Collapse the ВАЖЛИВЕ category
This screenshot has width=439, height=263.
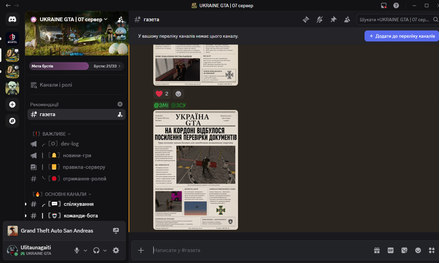52,134
